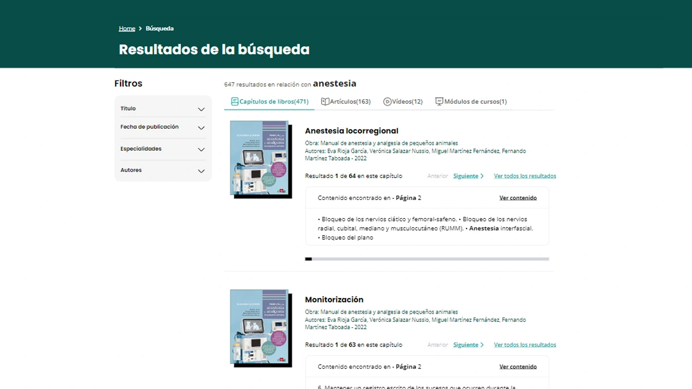Screen dimensions: 692x389
Task: Click Ver contenido in Anestesia locorregional card
Action: tap(518, 198)
